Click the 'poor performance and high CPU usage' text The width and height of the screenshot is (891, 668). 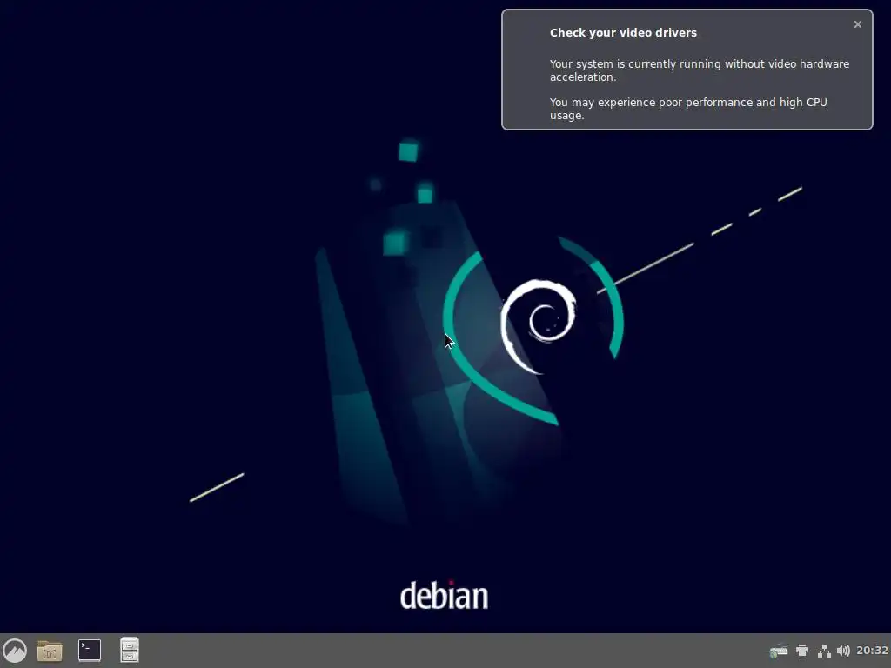tap(688, 109)
